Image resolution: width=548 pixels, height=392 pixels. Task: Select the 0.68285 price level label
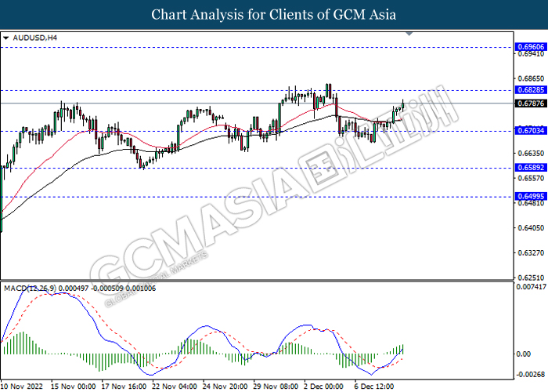pos(531,90)
